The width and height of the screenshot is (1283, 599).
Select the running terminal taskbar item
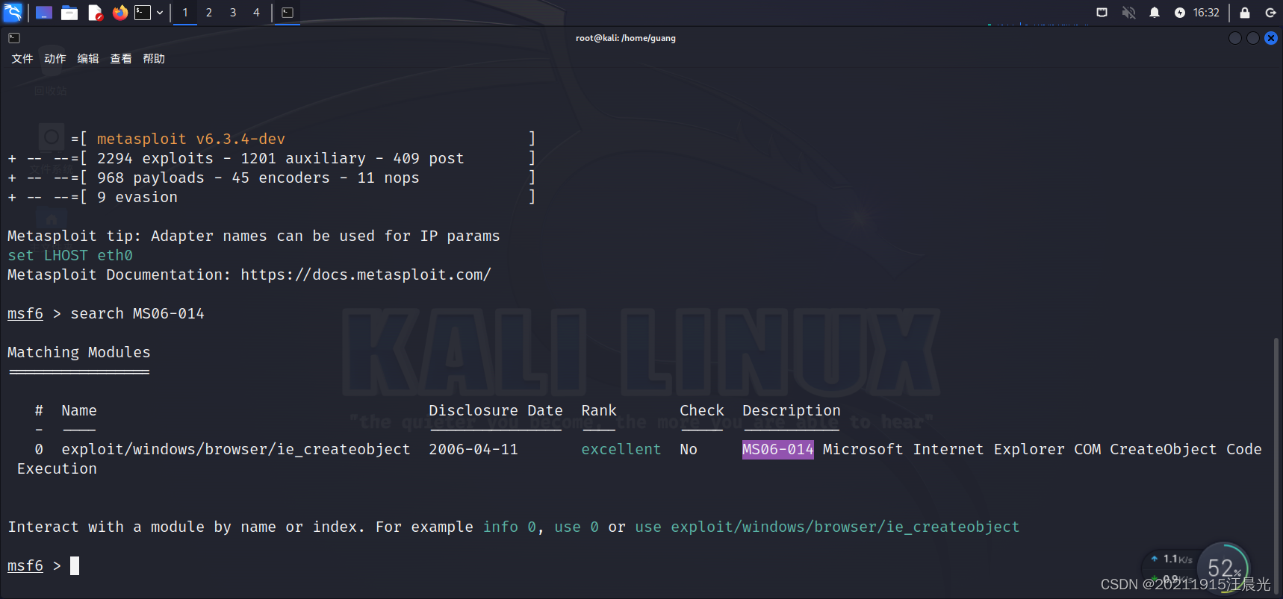pos(288,13)
